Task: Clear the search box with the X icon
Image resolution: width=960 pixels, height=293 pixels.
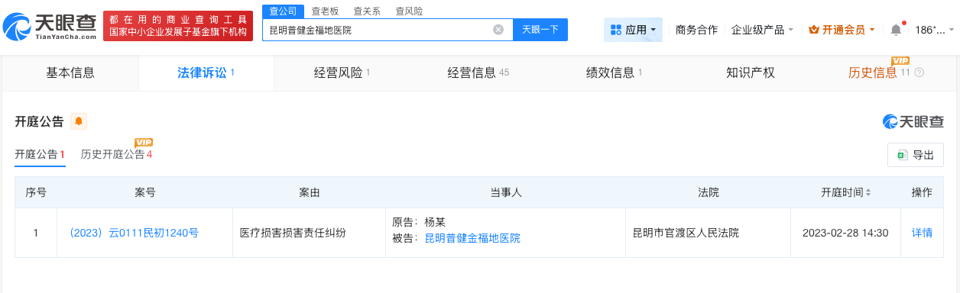Action: [x=498, y=30]
